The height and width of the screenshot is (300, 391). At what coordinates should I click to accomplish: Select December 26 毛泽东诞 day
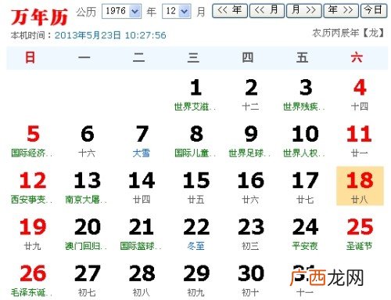click(x=33, y=280)
